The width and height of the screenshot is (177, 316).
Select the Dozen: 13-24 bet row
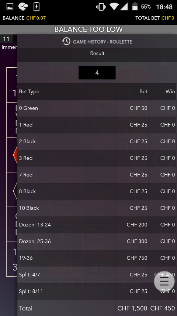(97, 225)
